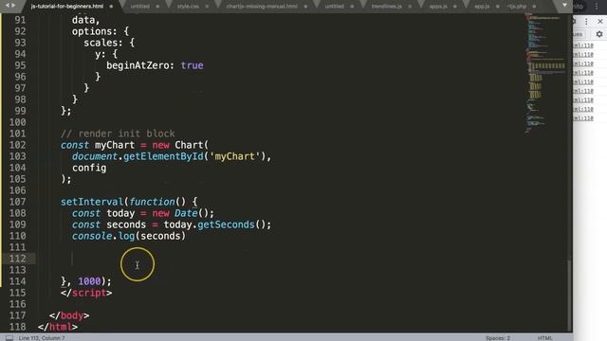Click the 'config' word on line 104
The height and width of the screenshot is (341, 607).
(x=89, y=168)
